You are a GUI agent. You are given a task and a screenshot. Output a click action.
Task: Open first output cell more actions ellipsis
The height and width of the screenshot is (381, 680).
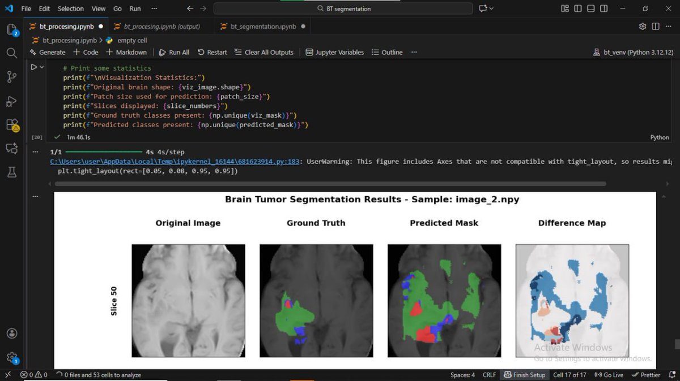(36, 152)
